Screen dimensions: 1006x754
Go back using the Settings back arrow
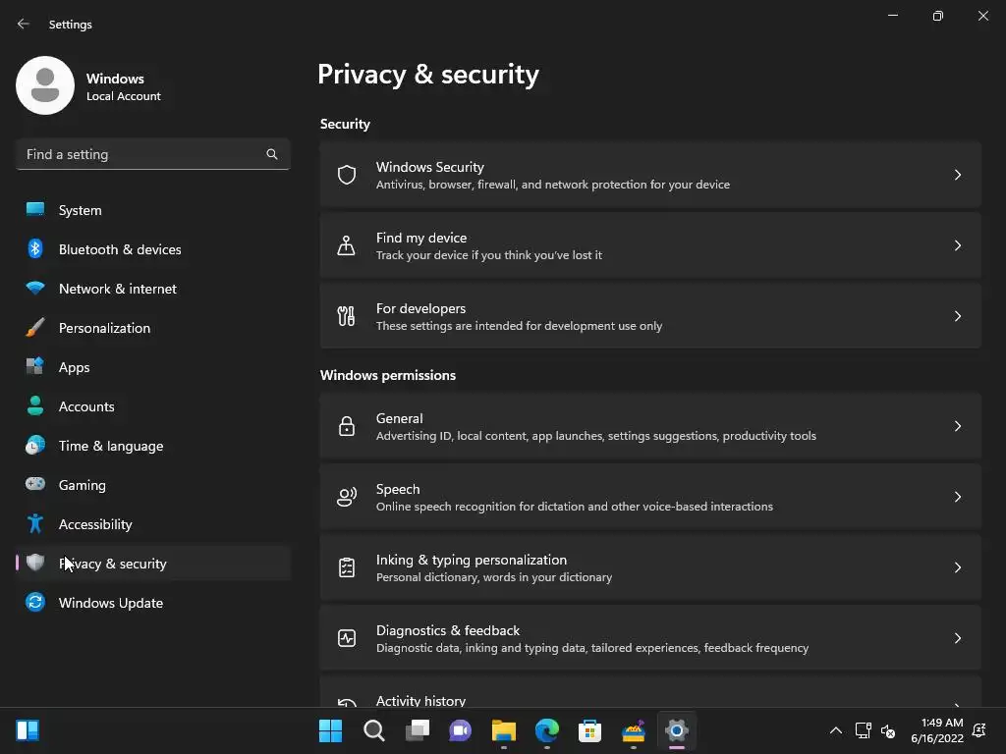pos(24,24)
